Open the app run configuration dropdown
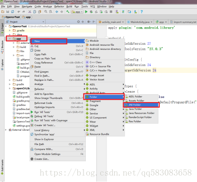The width and height of the screenshot is (197, 182). (77, 12)
